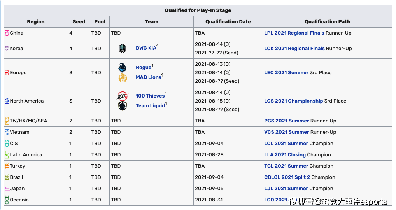Screen dimensions: 396x210
Task: Click the DWG KIA team logo
Action: 122,49
